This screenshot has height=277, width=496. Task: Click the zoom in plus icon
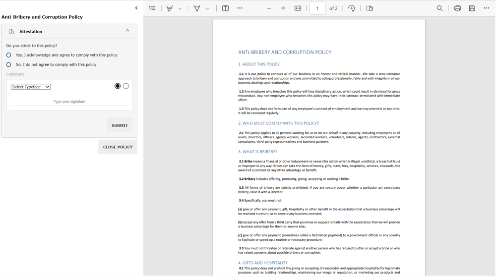283,8
